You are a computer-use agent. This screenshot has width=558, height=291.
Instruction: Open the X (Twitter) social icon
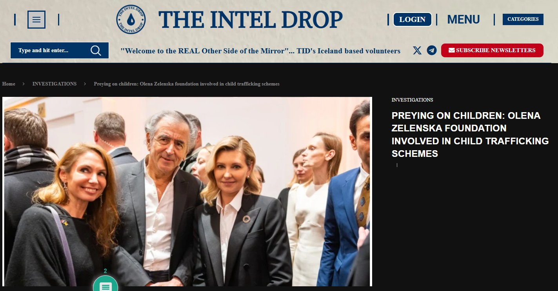(x=417, y=50)
